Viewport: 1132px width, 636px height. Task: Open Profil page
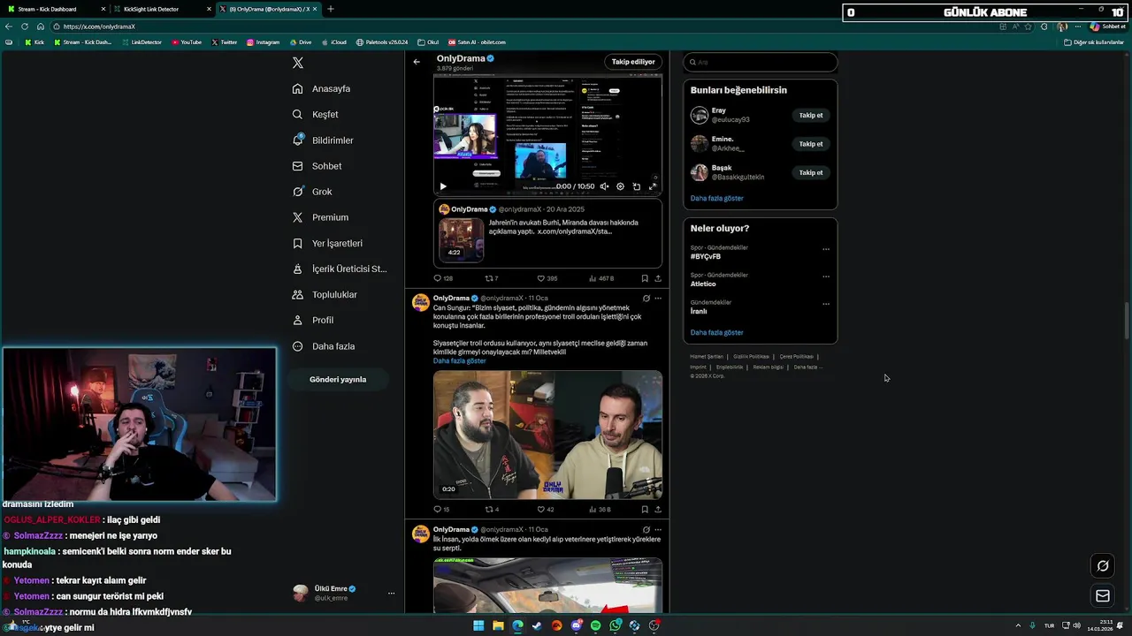click(313, 320)
